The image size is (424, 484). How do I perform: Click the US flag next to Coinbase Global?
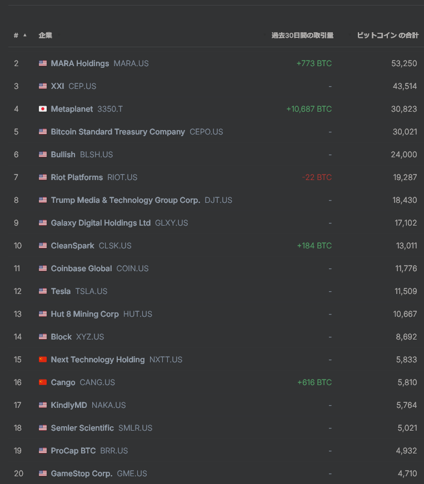coord(43,268)
